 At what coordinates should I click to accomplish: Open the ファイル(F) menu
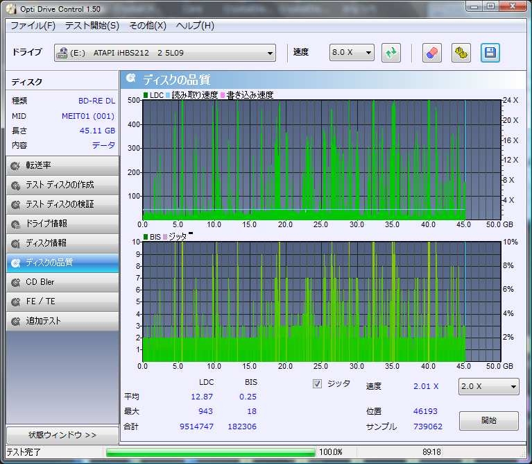coord(33,26)
